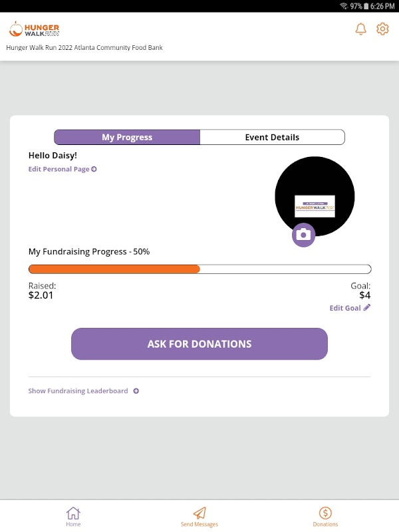Open the Send Messages paper plane icon
Image resolution: width=399 pixels, height=532 pixels.
199,513
